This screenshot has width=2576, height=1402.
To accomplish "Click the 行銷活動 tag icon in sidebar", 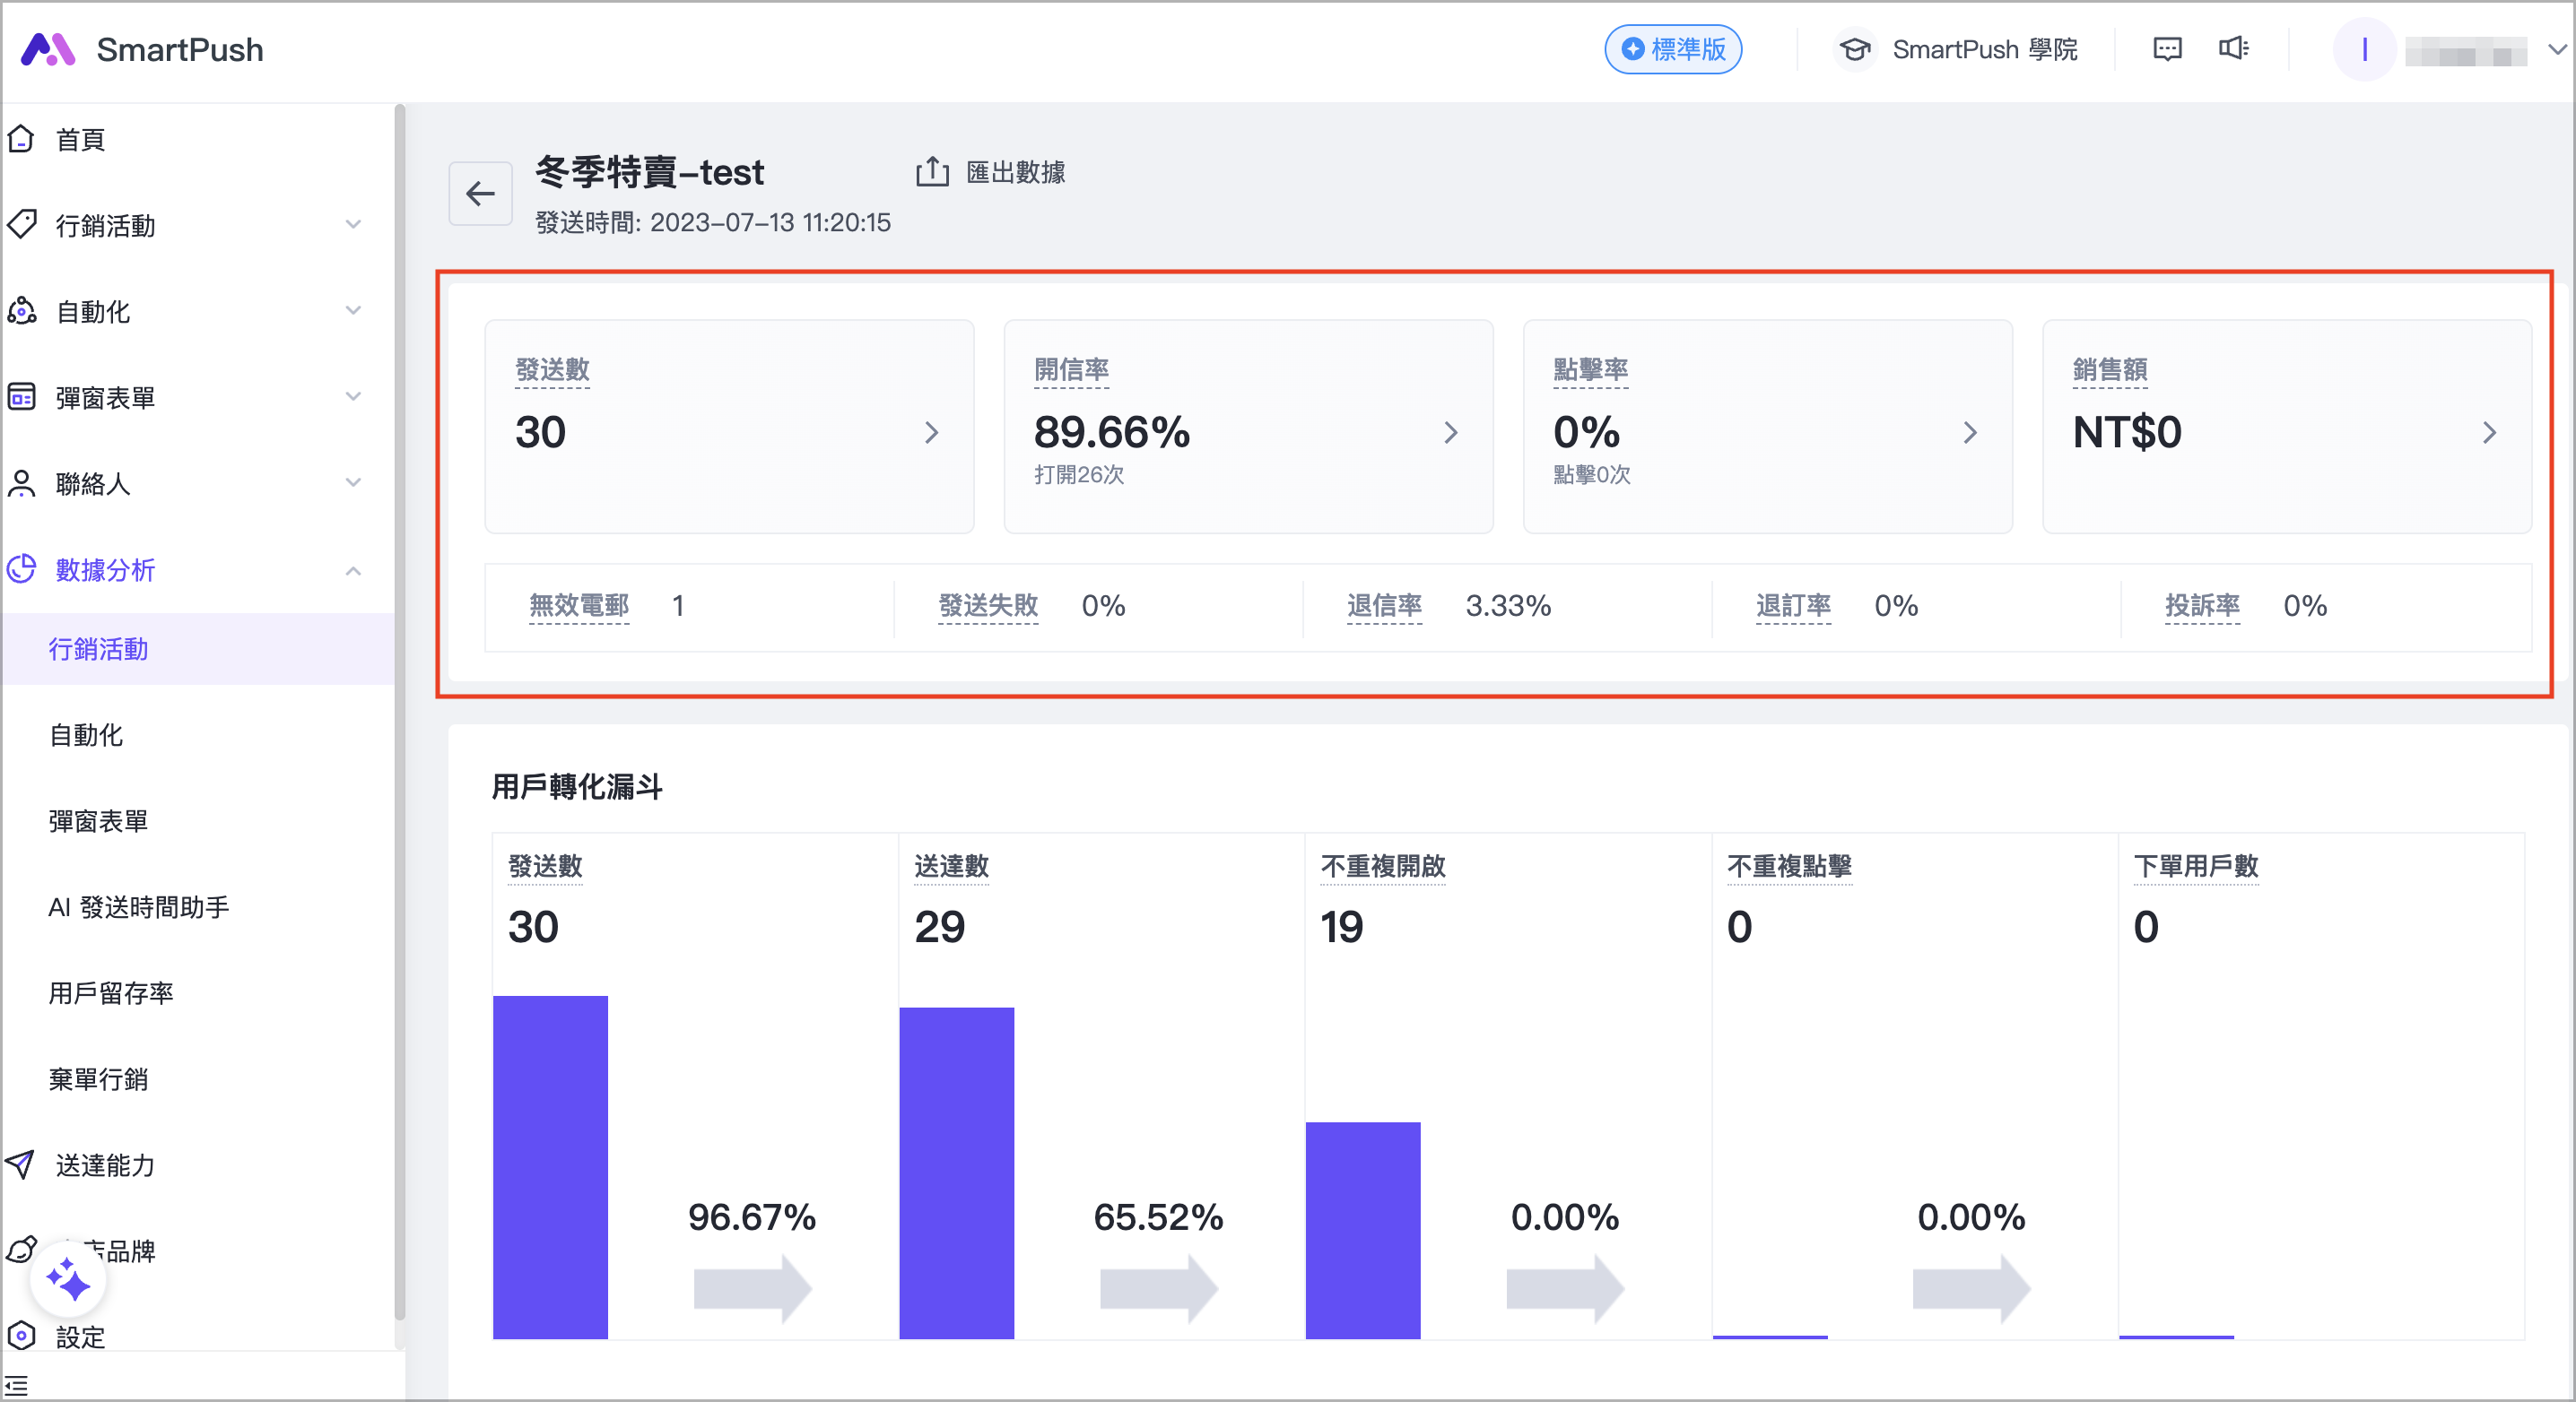I will click(21, 225).
